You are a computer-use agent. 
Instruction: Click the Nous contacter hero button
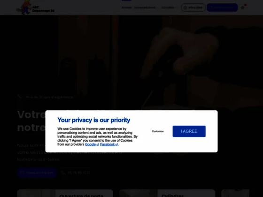tap(37, 173)
